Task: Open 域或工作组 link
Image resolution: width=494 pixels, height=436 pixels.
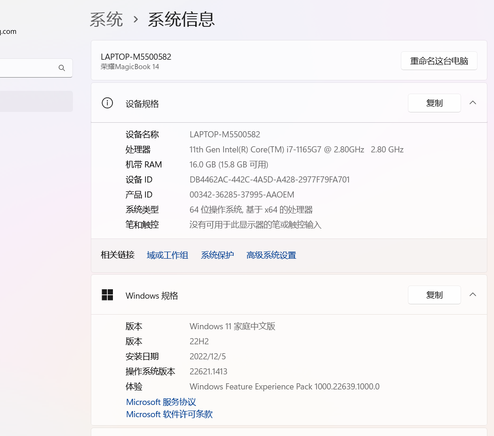Action: click(x=167, y=255)
